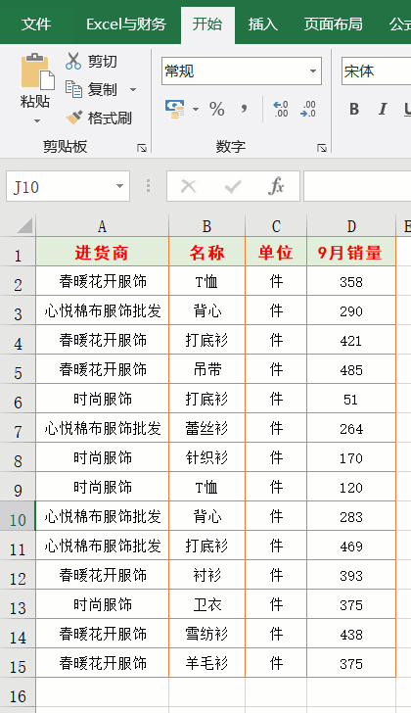
Task: Select cell with value 170
Action: 351,457
